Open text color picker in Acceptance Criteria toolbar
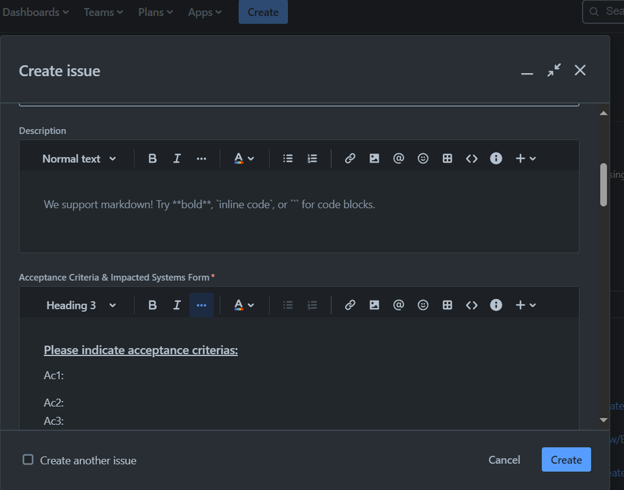The image size is (624, 490). [x=244, y=305]
